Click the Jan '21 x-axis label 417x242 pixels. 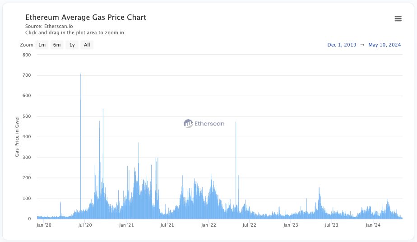[127, 225]
